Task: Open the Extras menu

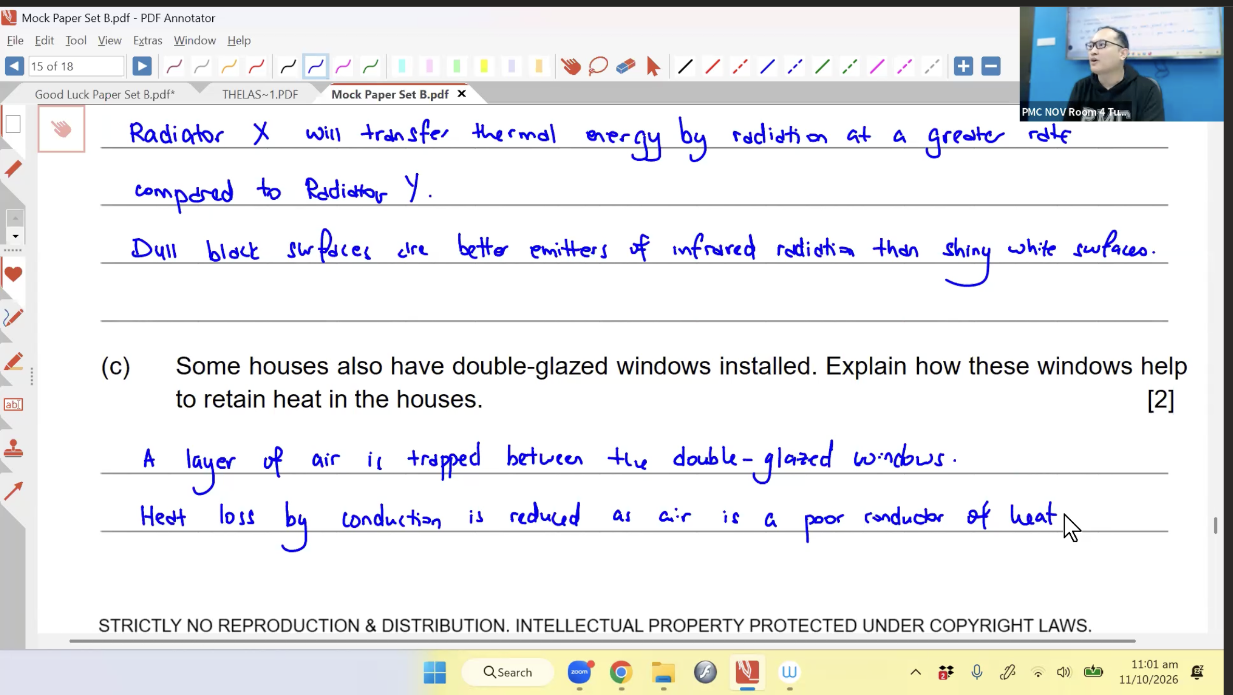Action: click(x=148, y=40)
